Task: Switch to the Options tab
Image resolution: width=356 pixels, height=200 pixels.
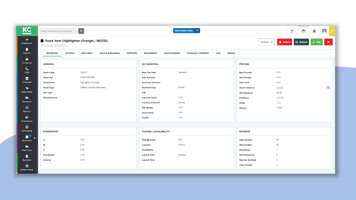Action: click(70, 53)
